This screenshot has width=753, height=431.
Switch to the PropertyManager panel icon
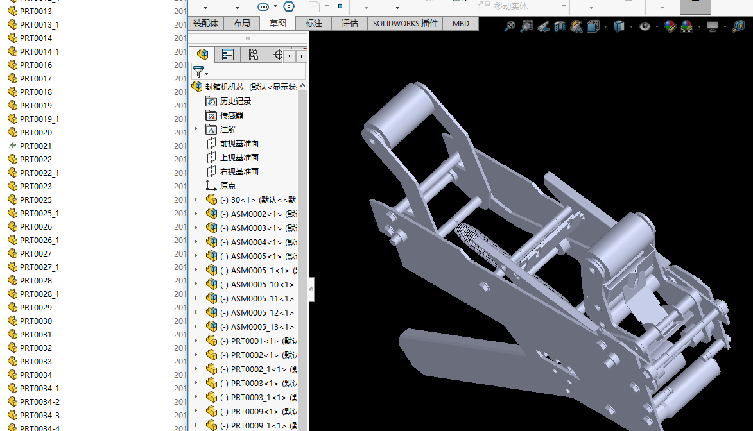point(228,55)
